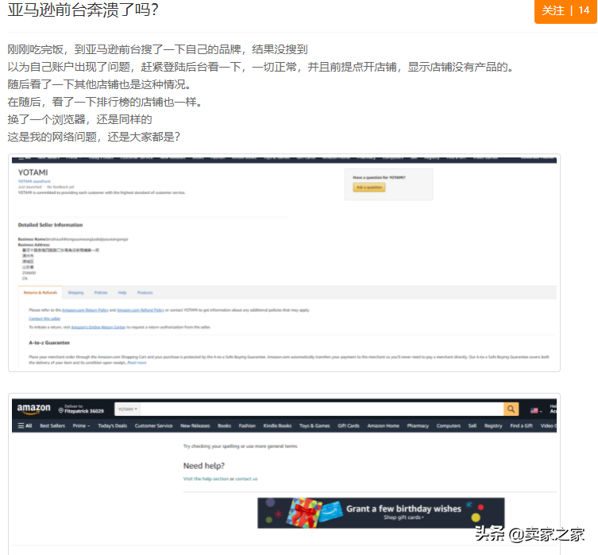Open Pharmacy nav item

coord(418,425)
